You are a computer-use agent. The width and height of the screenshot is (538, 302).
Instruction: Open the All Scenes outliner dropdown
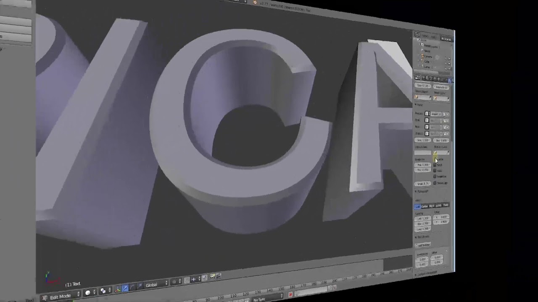tap(446, 39)
